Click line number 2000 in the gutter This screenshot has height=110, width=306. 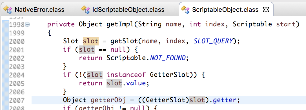[x=17, y=42]
